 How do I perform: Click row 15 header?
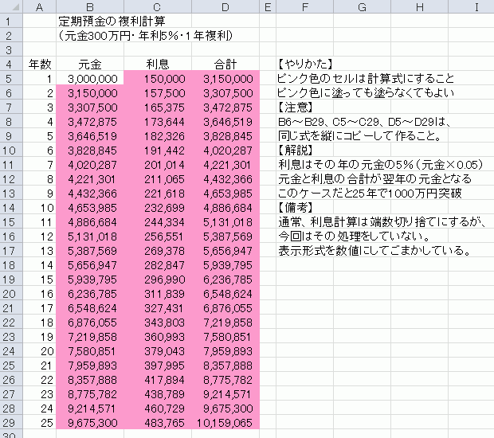[11, 222]
